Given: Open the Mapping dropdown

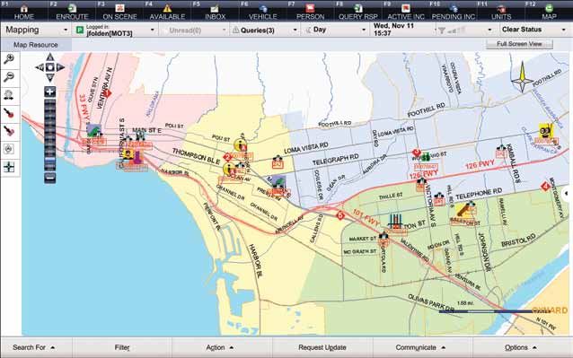Looking at the screenshot, I should click(36, 30).
